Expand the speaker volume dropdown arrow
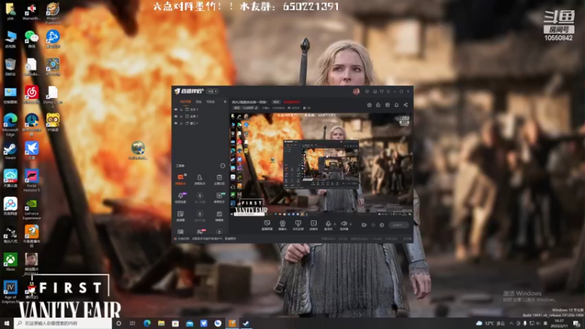Image resolution: width=585 pixels, height=329 pixels. click(x=350, y=224)
